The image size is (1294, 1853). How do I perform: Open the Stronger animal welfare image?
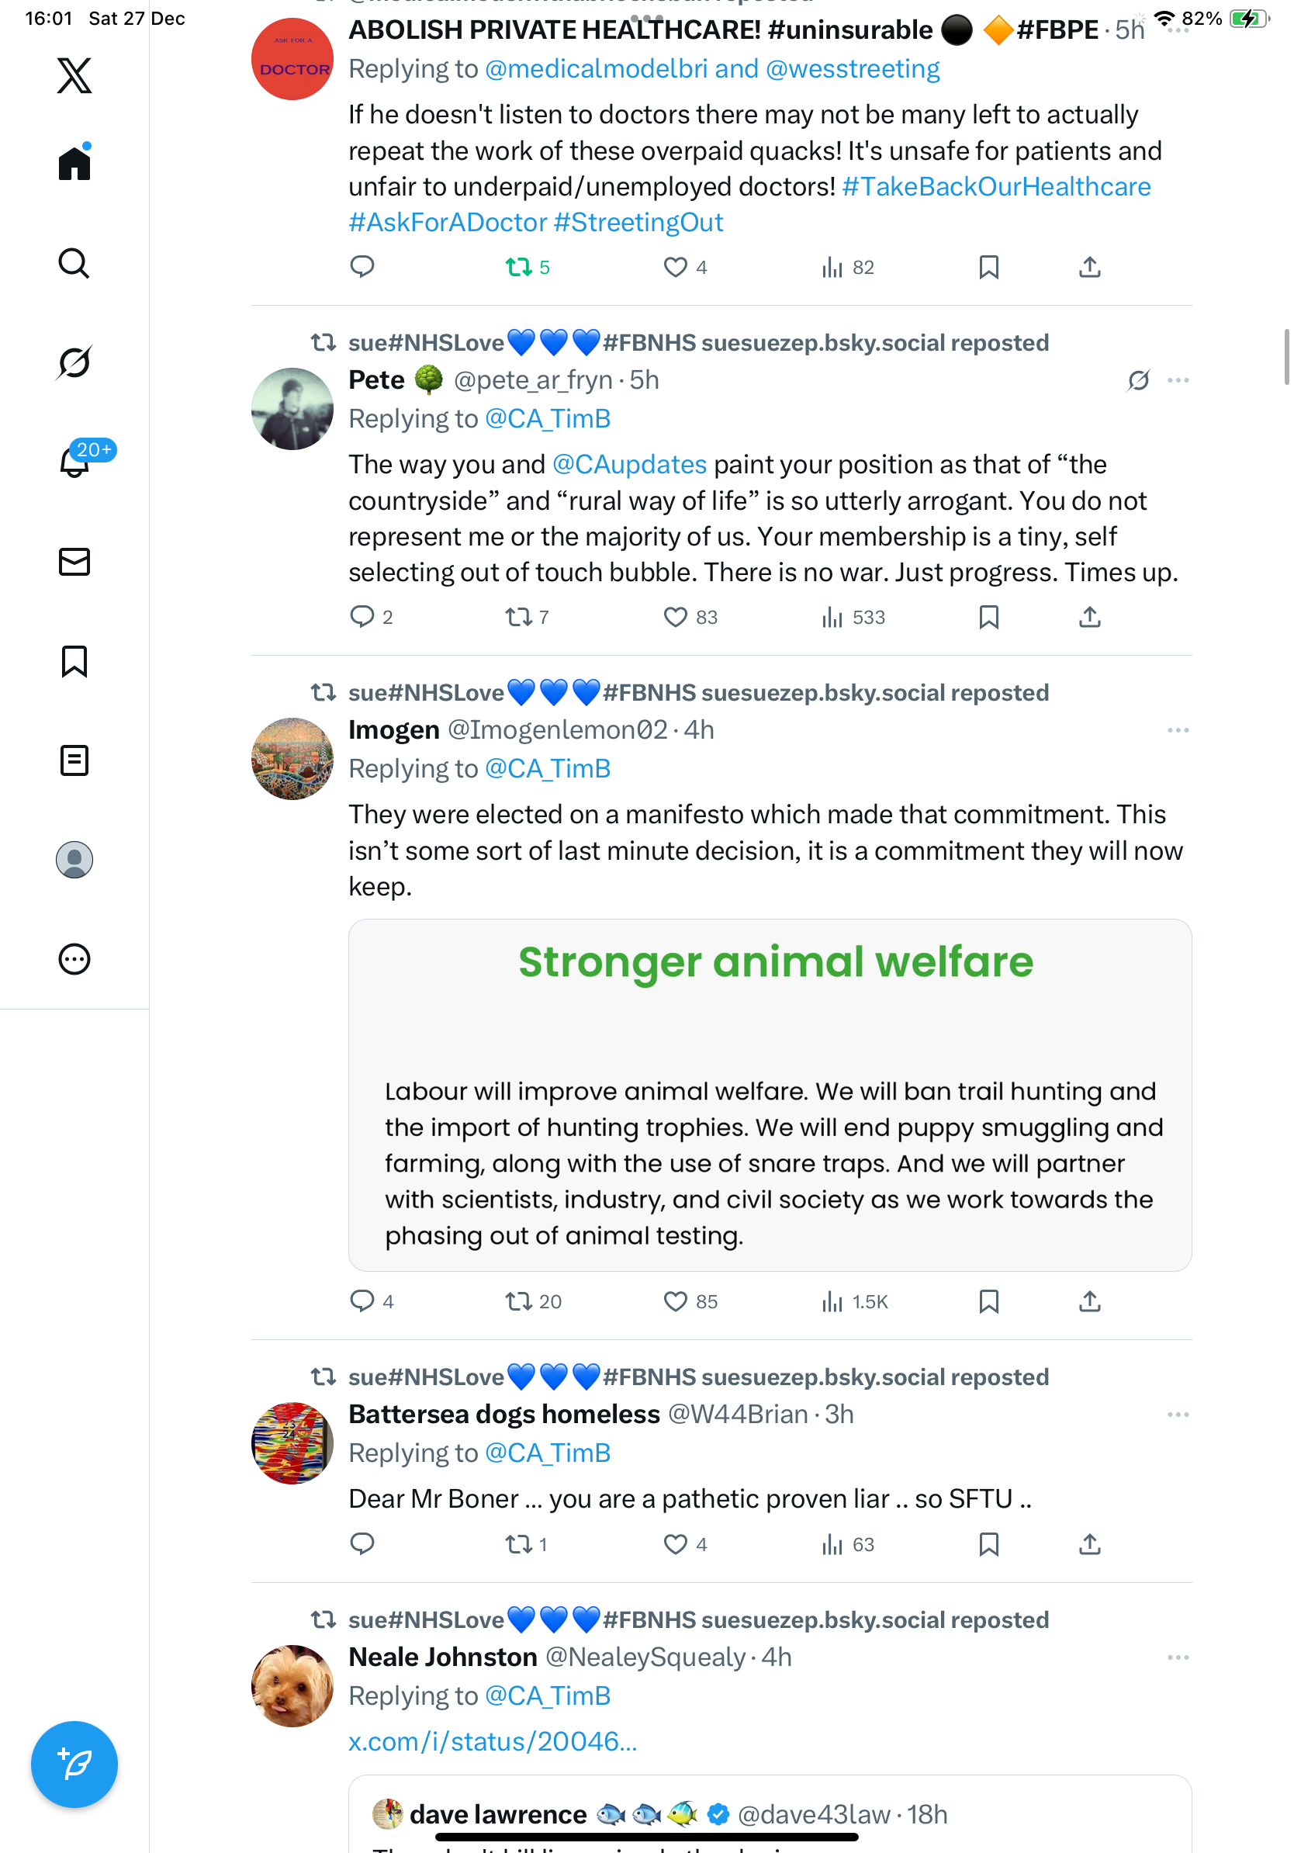pyautogui.click(x=770, y=1094)
